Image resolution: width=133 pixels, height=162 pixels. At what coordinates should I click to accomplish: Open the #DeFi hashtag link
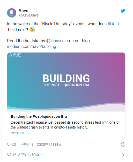click(x=113, y=24)
